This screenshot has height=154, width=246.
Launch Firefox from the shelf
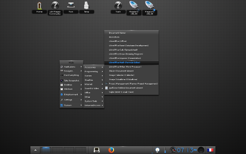(111, 150)
